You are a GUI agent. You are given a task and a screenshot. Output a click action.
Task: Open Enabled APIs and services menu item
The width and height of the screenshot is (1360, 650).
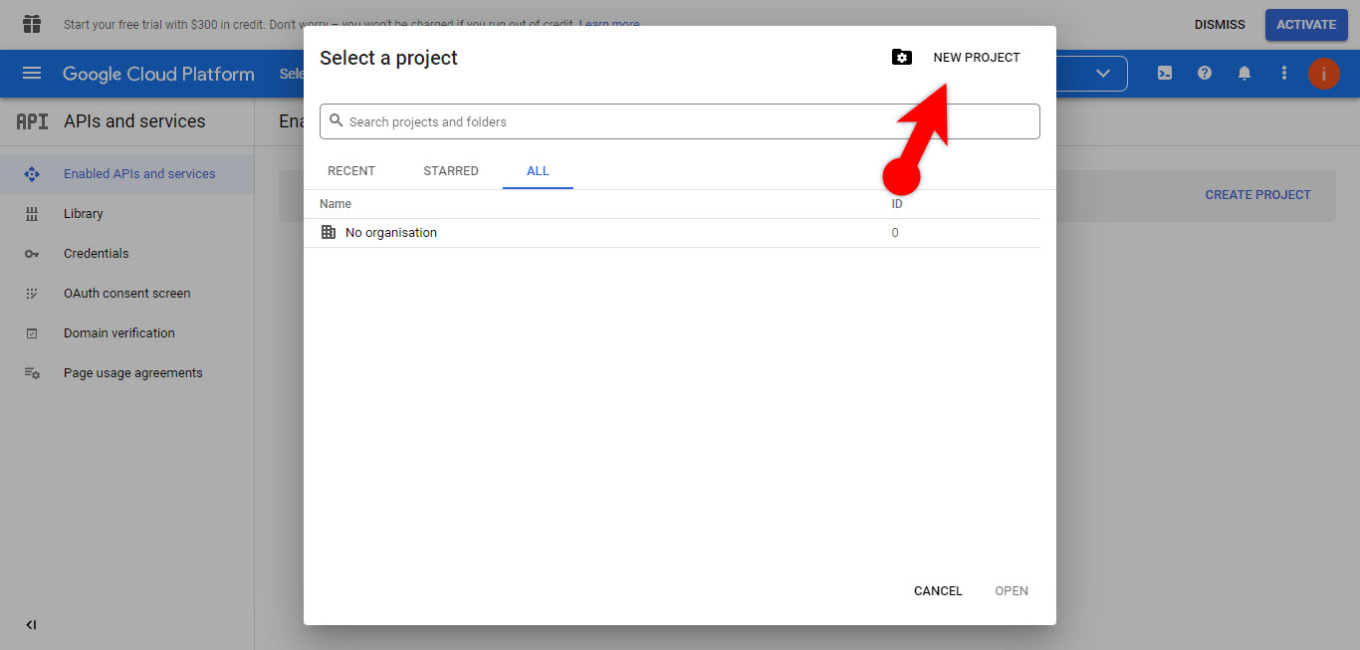point(127,174)
